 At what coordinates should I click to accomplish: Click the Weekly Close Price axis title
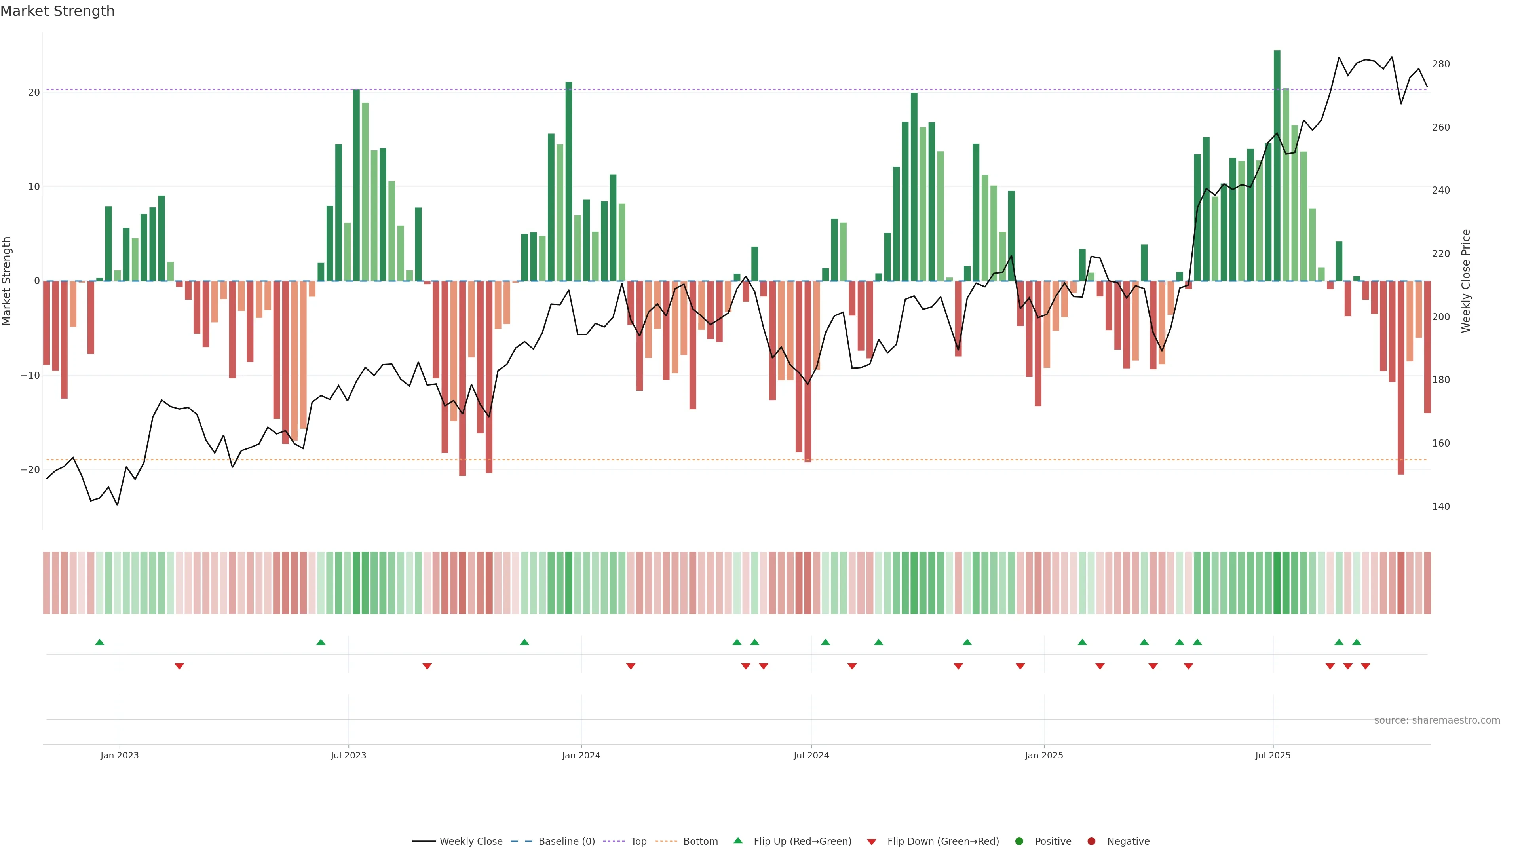(x=1466, y=281)
